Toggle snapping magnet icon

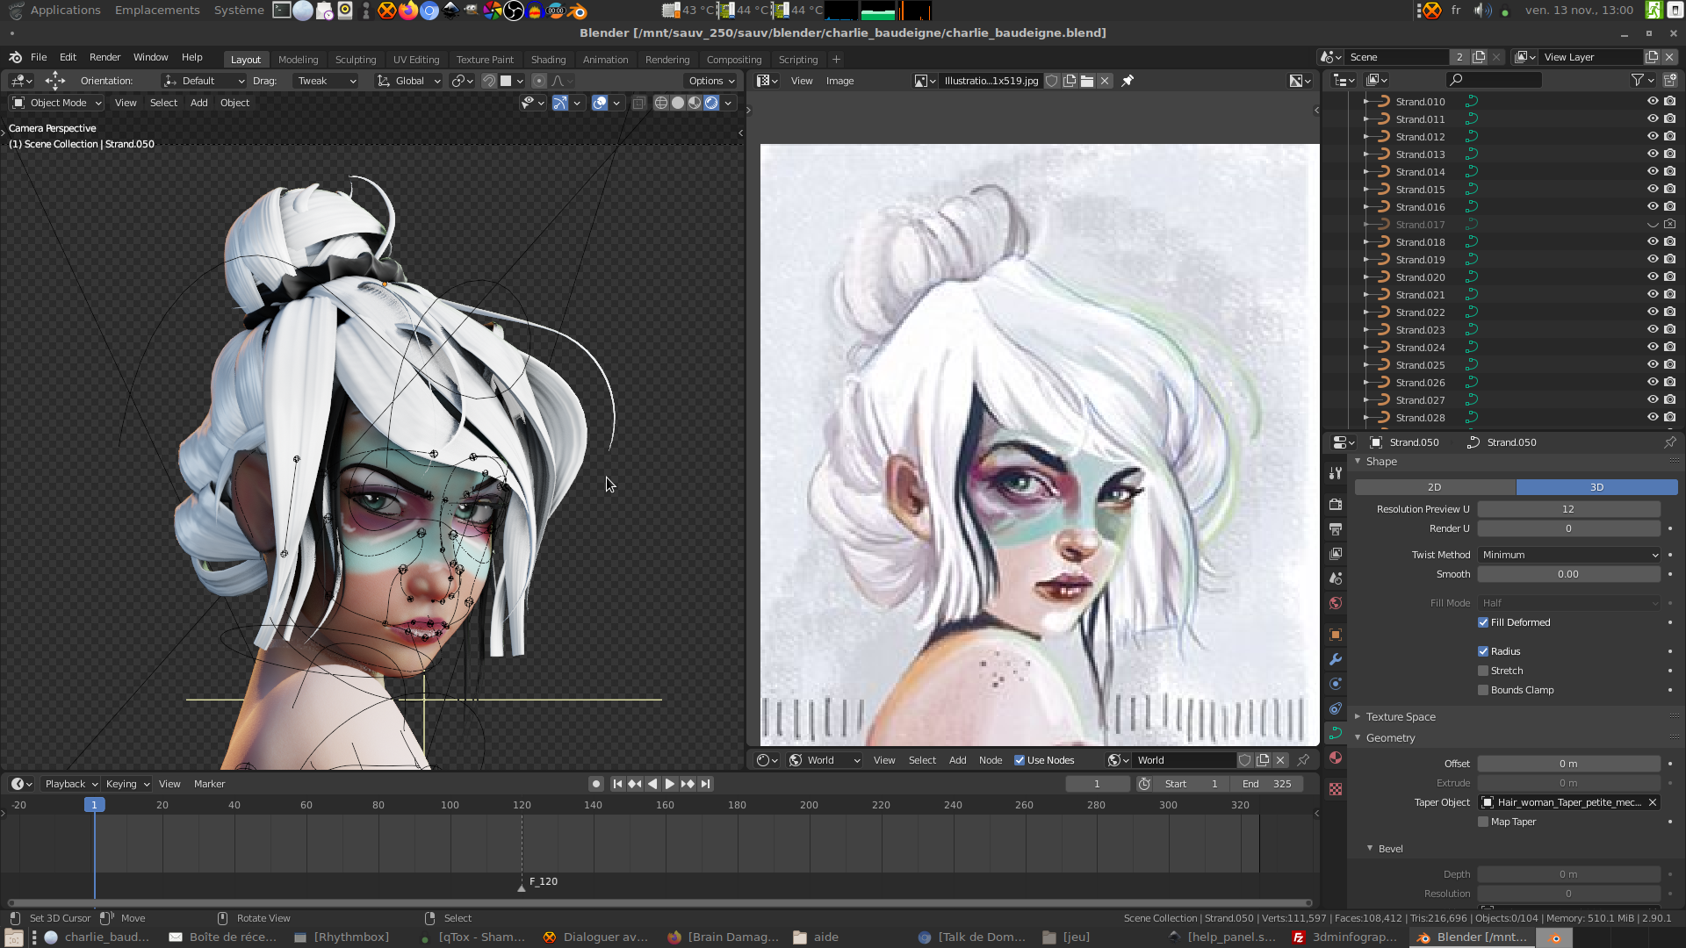tap(489, 81)
